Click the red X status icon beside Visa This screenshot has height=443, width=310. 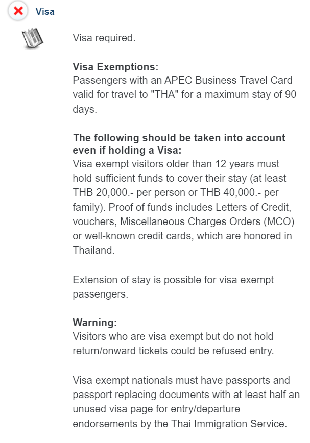click(x=18, y=11)
